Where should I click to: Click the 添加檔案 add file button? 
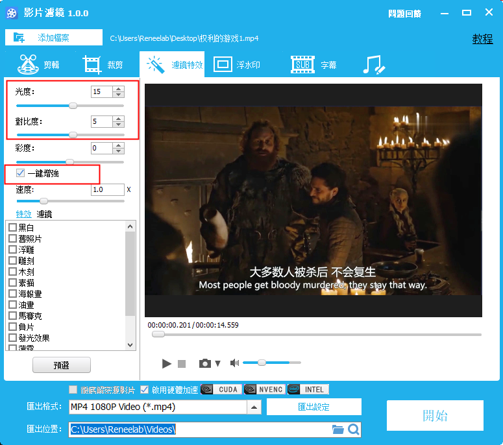pos(54,38)
